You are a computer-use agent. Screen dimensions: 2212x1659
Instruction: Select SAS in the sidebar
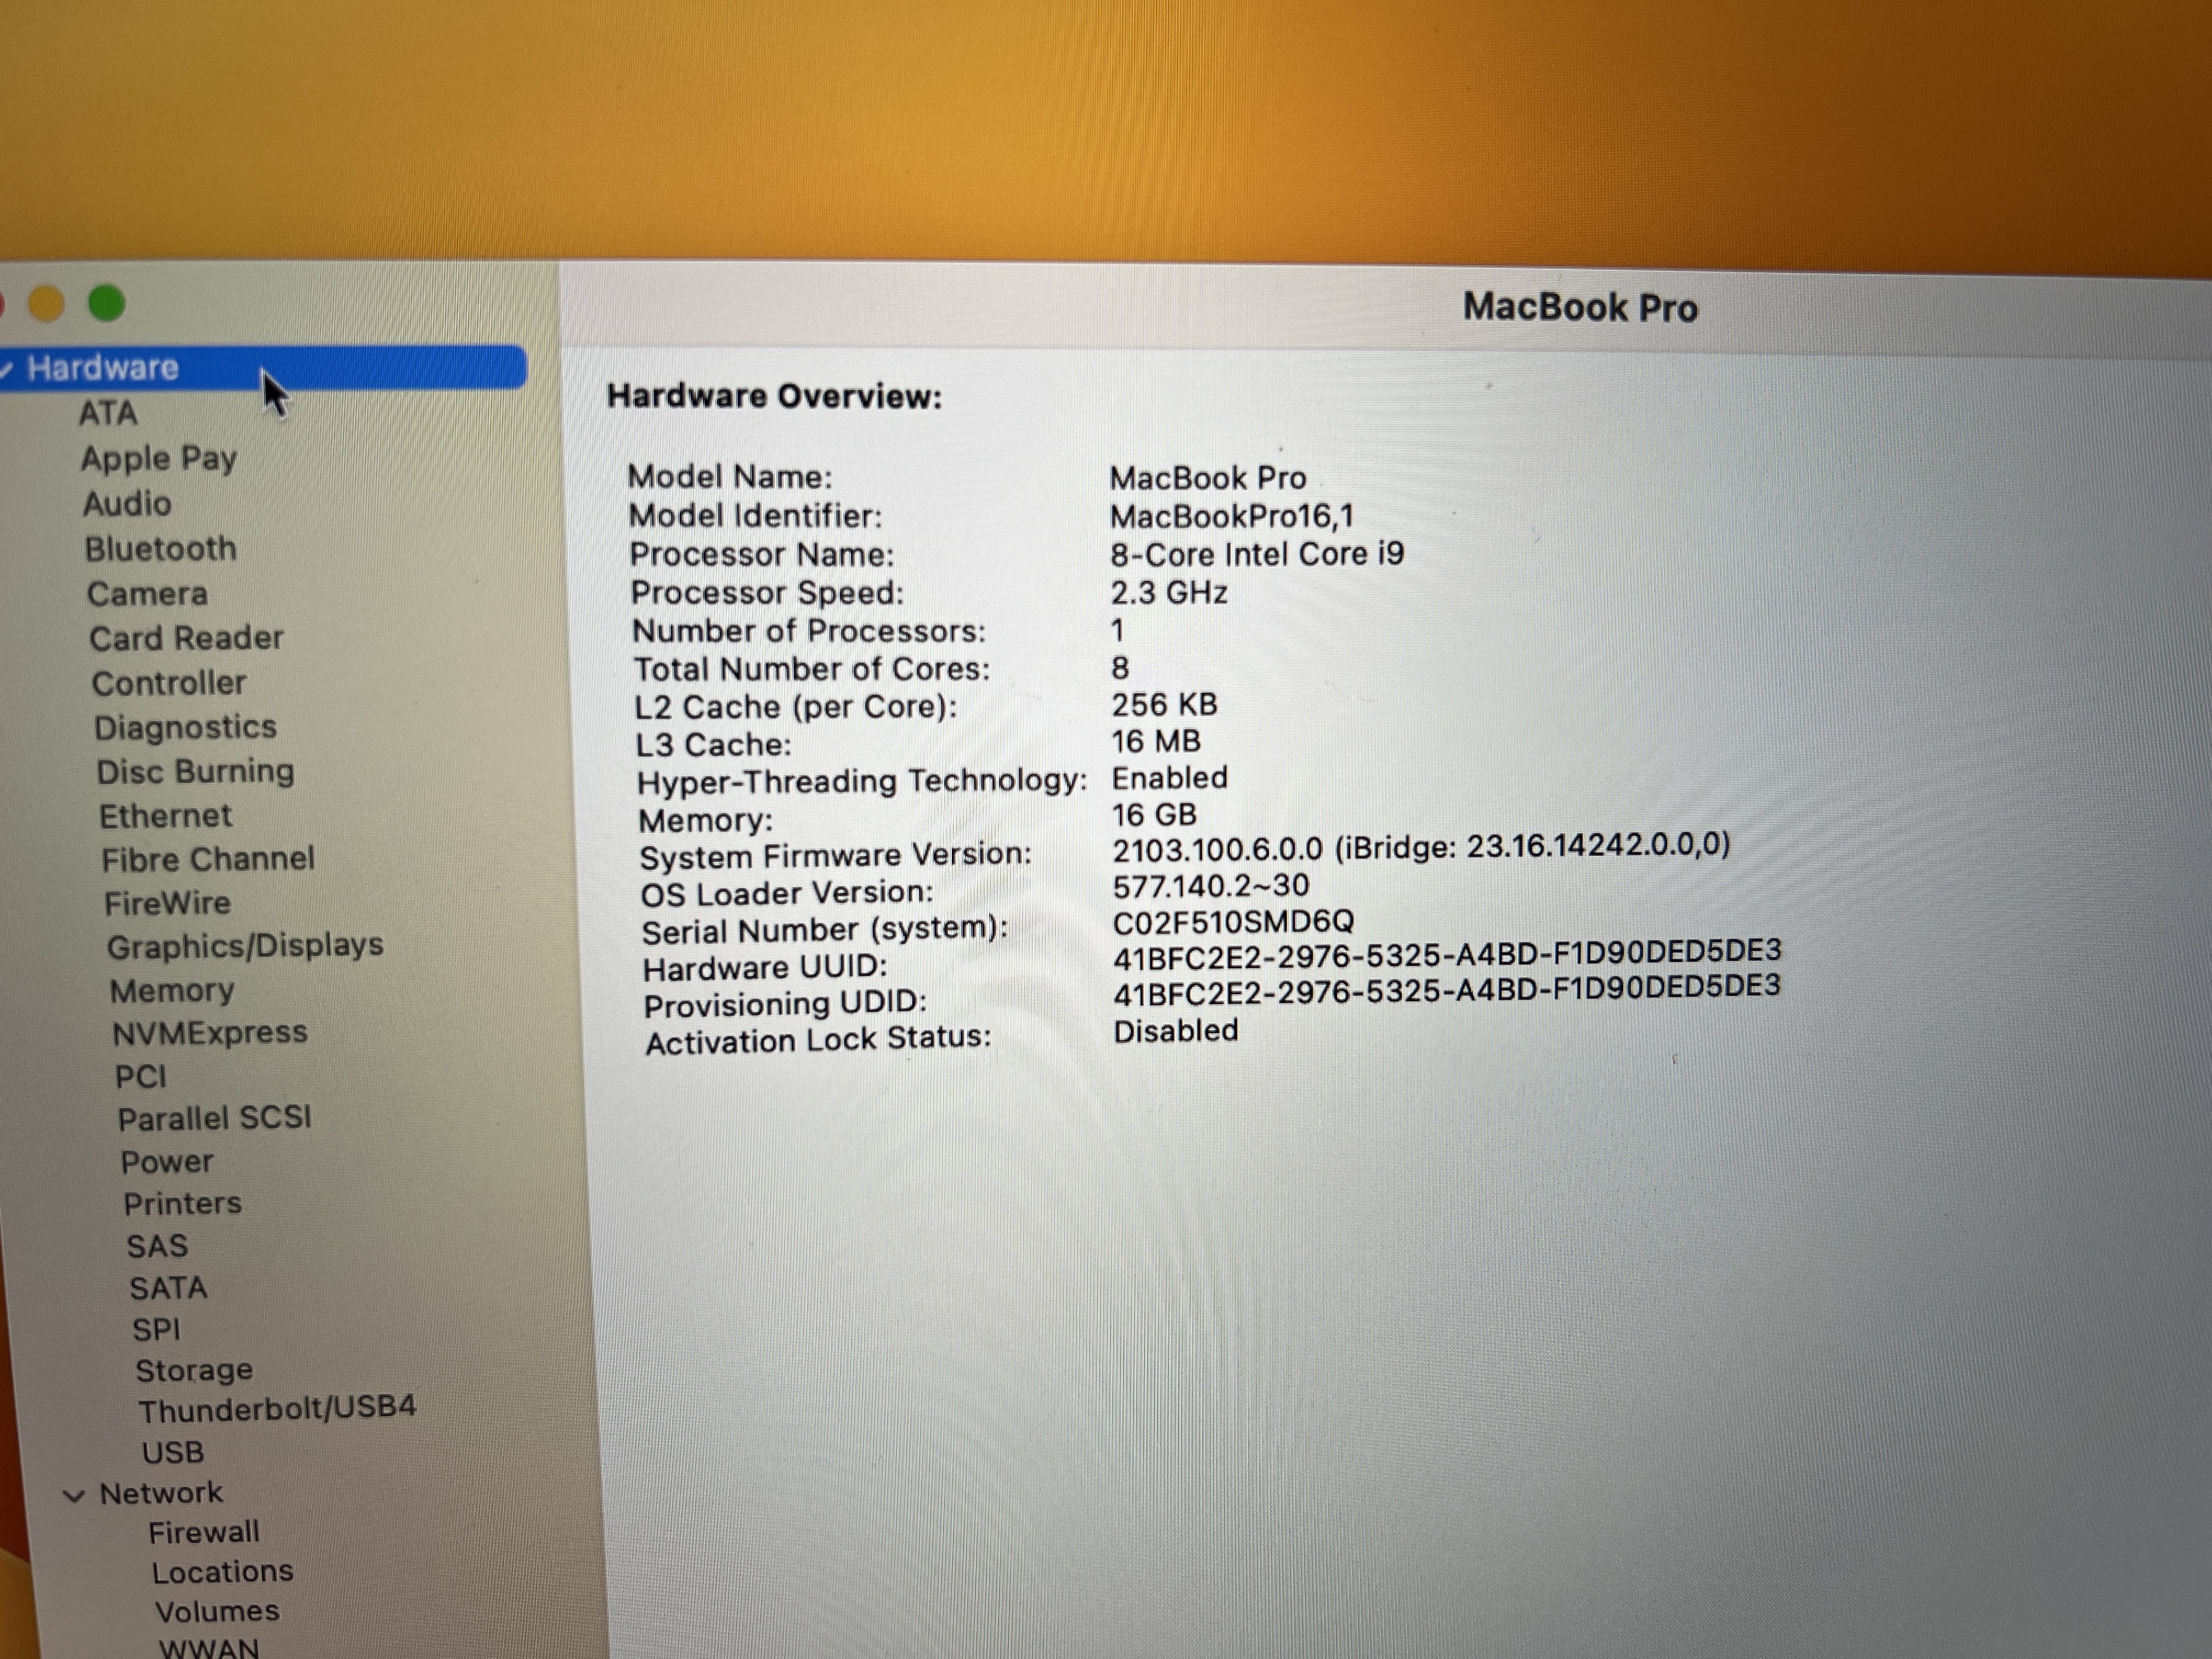157,1246
